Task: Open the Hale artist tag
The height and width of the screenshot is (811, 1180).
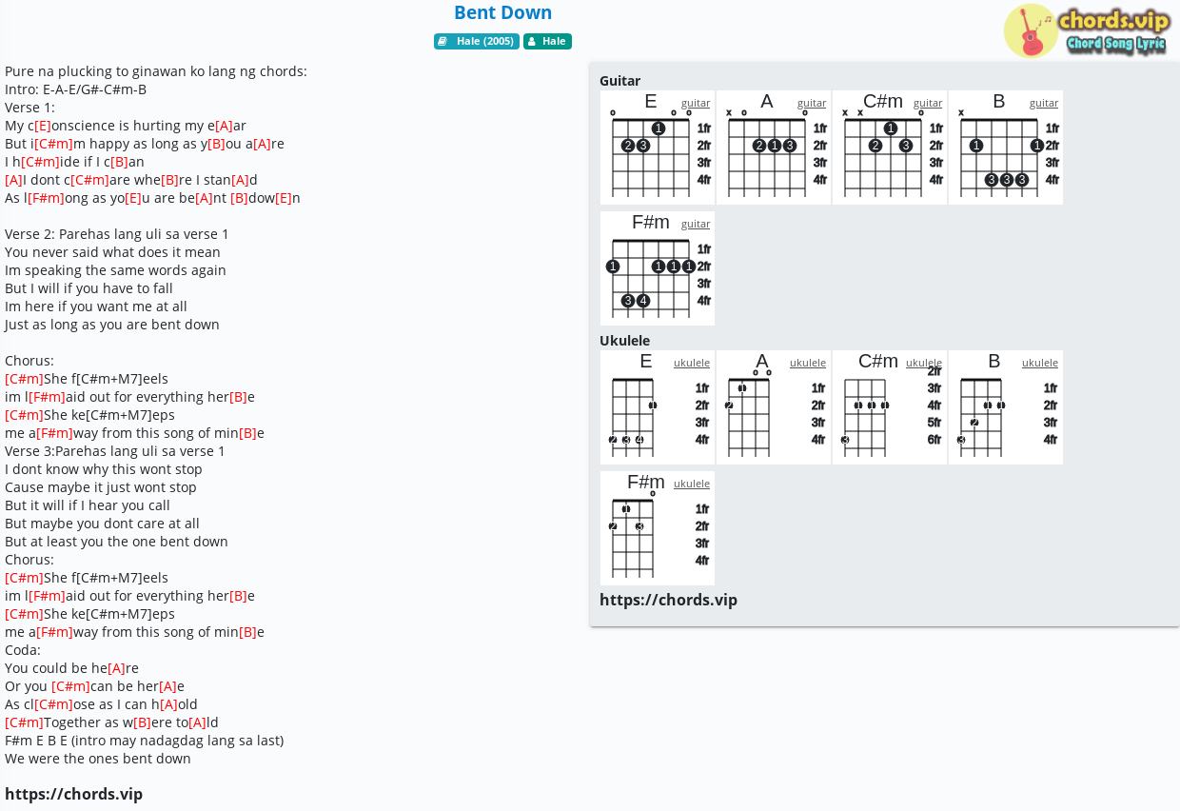Action: (547, 42)
